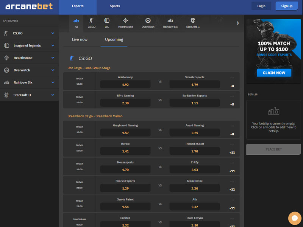Show +11 markets for Heroic match

232,152
